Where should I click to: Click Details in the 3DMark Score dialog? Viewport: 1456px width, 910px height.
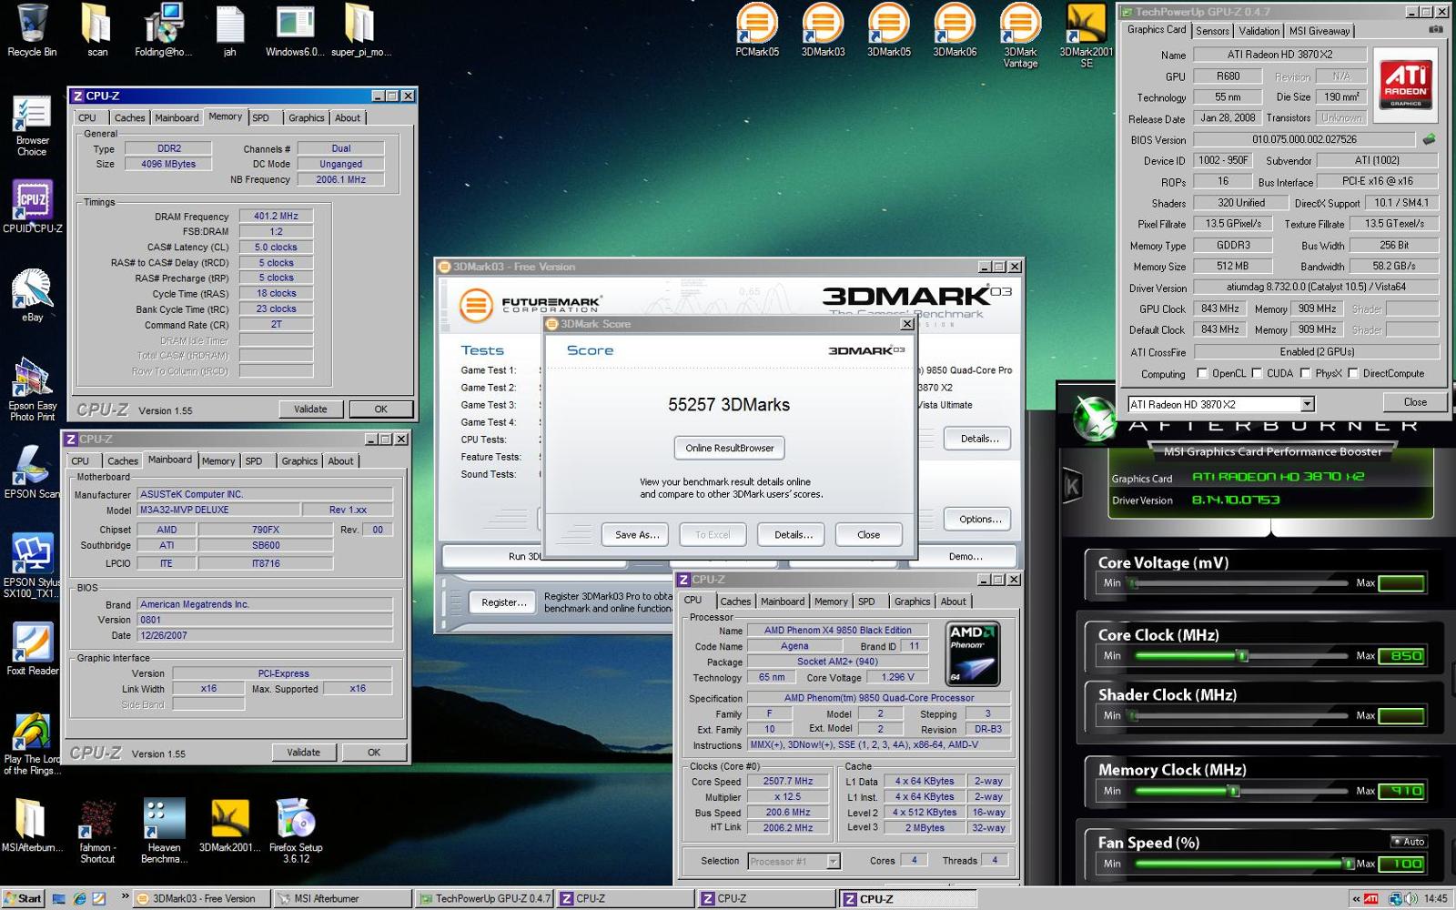[793, 534]
